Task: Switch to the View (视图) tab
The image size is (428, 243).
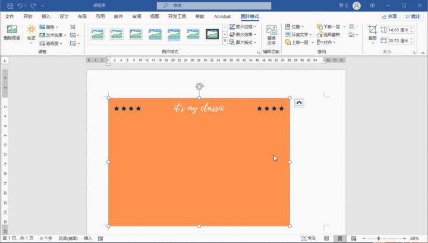Action: tap(155, 17)
